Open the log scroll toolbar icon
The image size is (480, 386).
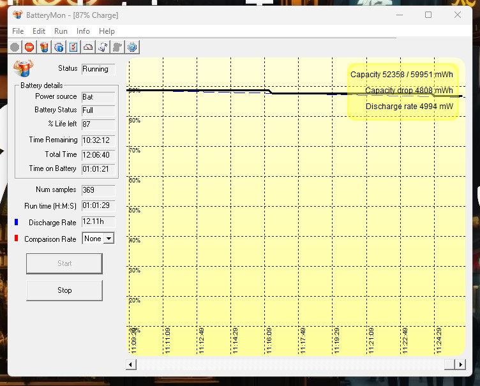tap(103, 47)
